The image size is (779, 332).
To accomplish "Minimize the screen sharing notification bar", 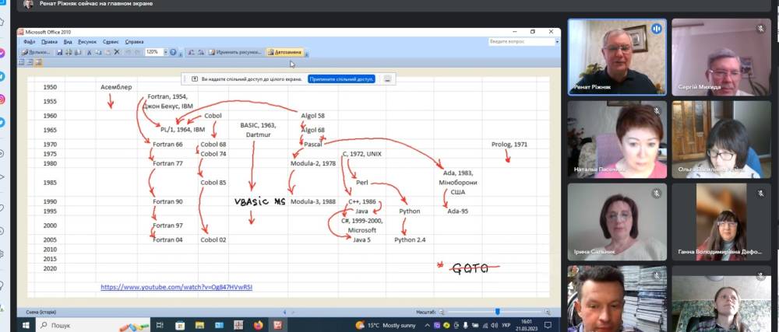I will coord(387,79).
